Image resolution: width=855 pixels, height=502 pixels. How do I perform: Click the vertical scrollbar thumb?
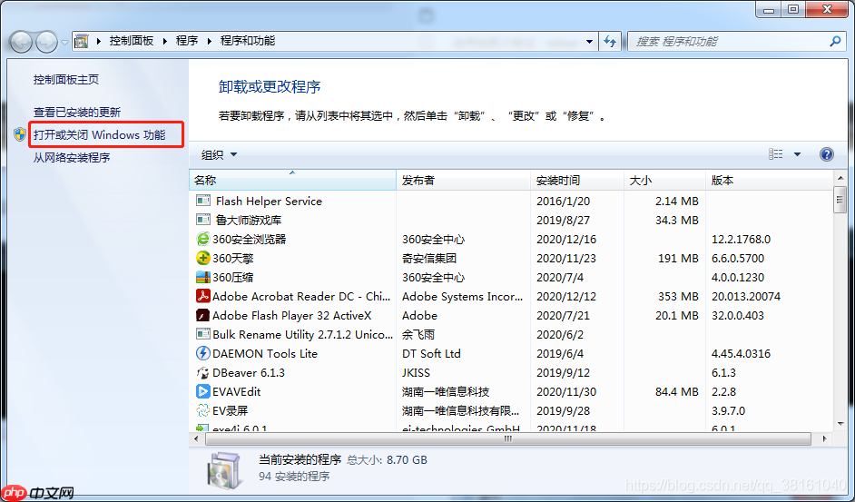click(840, 199)
